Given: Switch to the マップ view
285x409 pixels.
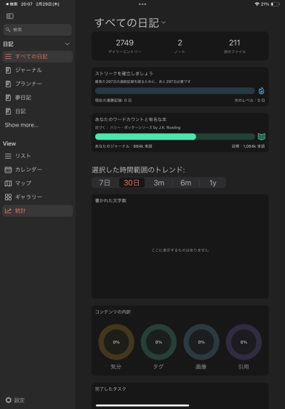Looking at the screenshot, I should click(17, 183).
